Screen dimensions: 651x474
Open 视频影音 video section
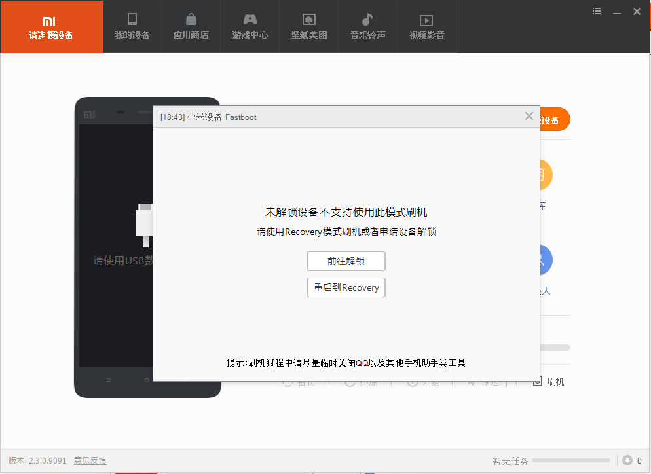pos(426,27)
